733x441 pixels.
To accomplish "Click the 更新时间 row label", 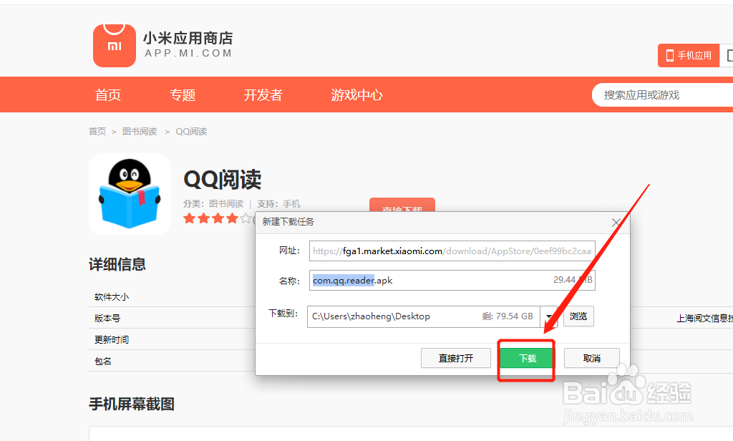I will (112, 340).
